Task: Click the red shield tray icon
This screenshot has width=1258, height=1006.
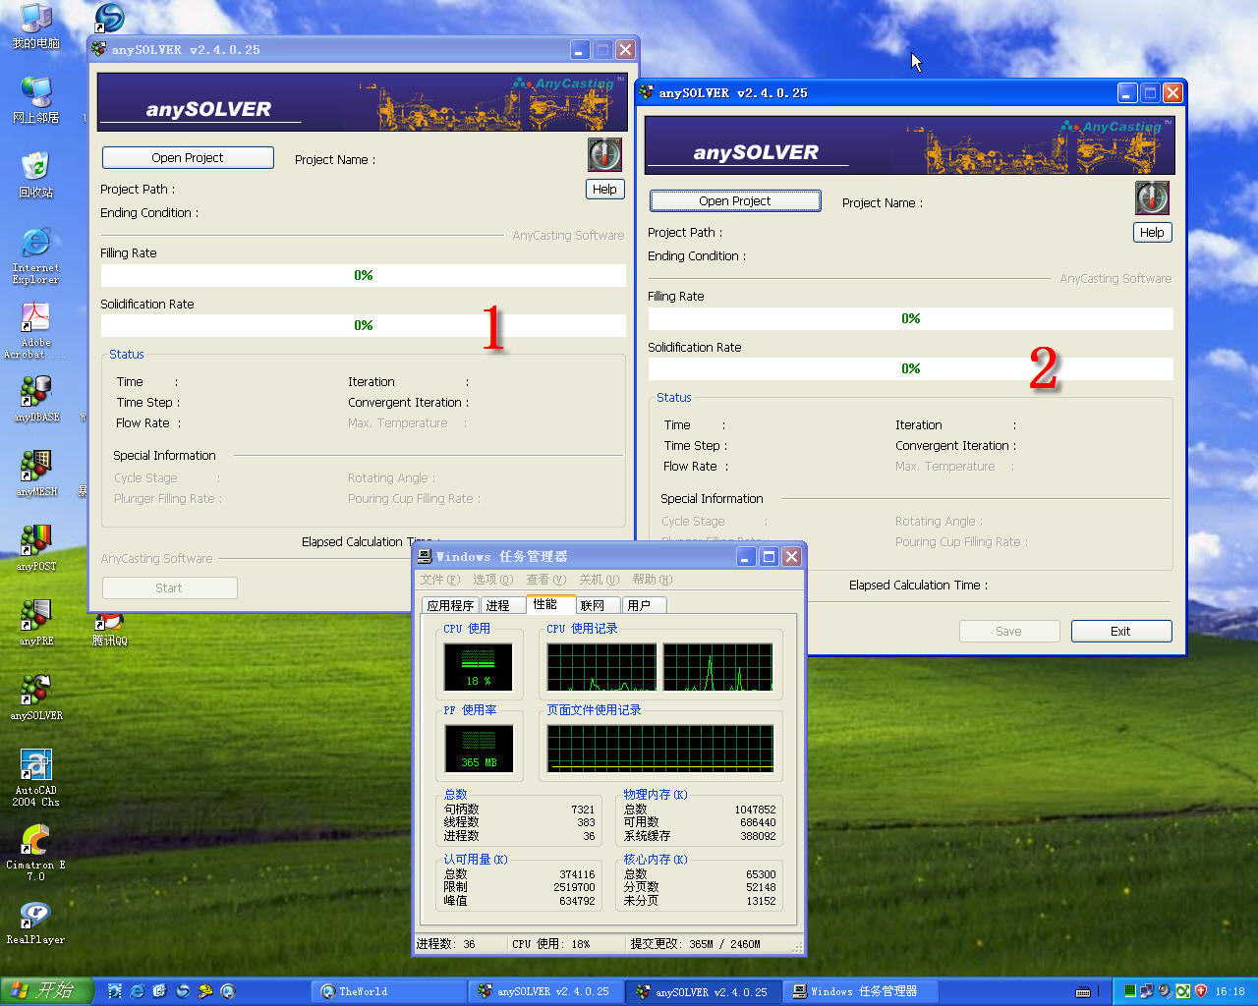Action: [x=1200, y=991]
